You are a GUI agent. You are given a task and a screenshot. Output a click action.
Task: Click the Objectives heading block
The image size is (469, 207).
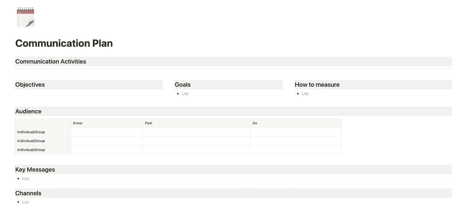[30, 85]
